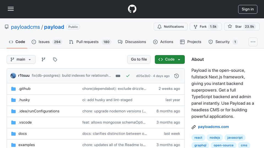Open commit 'docs: clarifies distinction between'
Image resolution: width=264 pixels, height=148 pixels.
click(x=114, y=133)
